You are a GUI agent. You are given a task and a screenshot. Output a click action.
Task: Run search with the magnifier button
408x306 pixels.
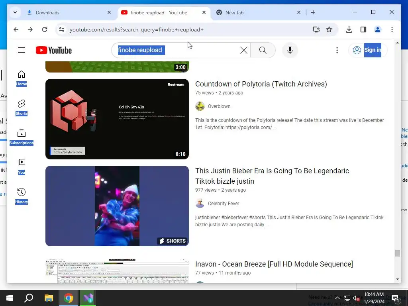tap(263, 50)
